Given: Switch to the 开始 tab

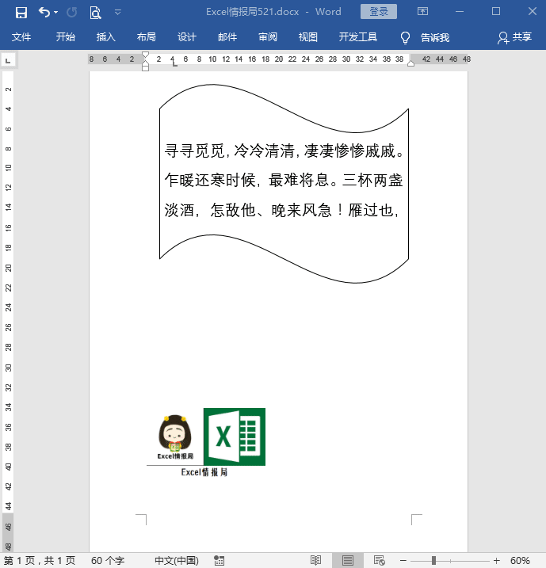Looking at the screenshot, I should pyautogui.click(x=66, y=37).
